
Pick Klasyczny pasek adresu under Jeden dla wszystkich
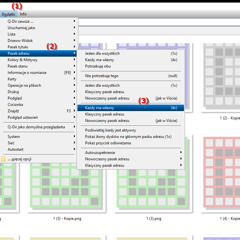(x=131, y=92)
